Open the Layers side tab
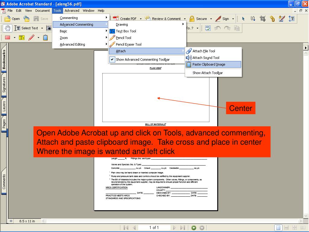 (x=4, y=106)
